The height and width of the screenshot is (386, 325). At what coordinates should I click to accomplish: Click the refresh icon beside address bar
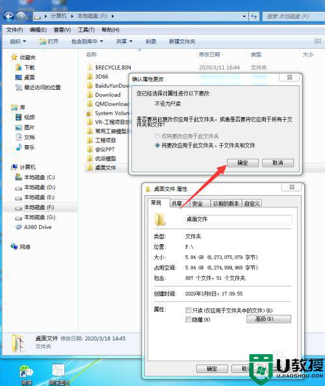click(x=254, y=16)
